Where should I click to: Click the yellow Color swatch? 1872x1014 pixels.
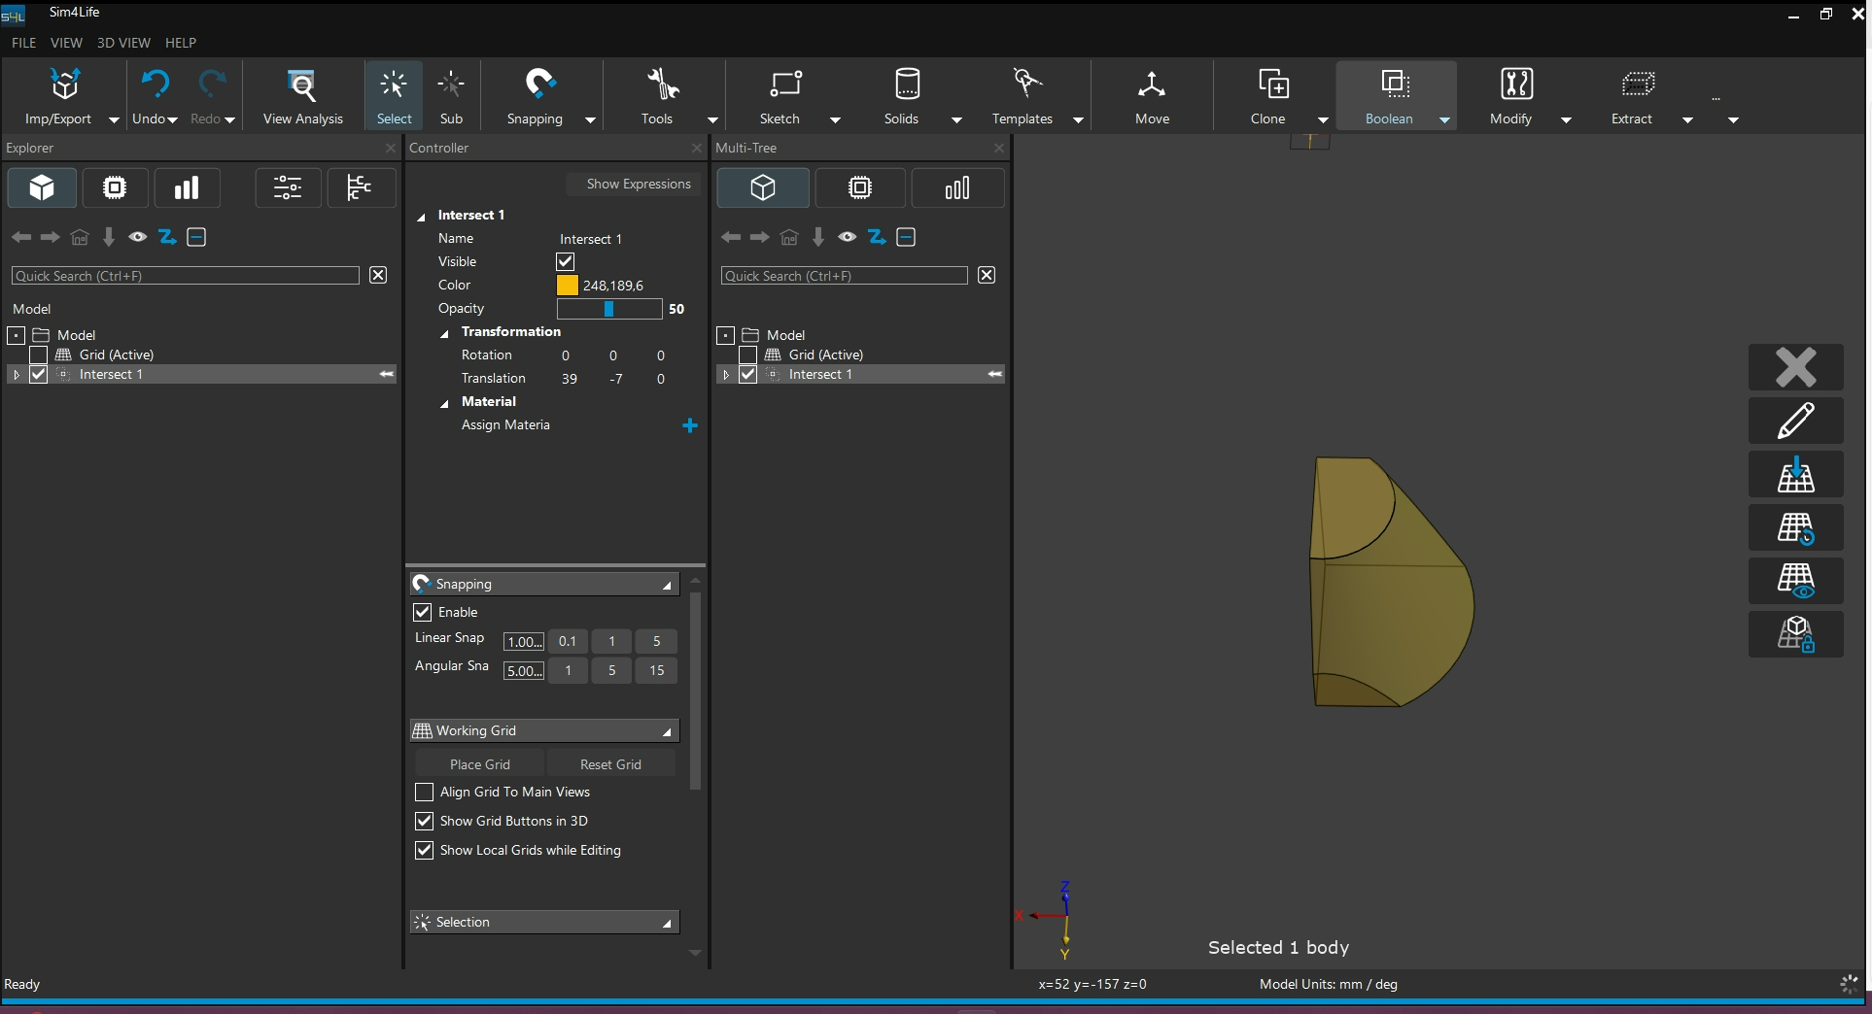[567, 285]
